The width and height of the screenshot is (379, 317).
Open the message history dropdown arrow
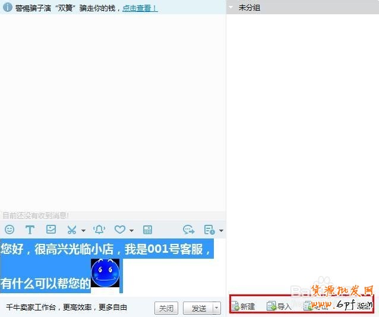(221, 230)
